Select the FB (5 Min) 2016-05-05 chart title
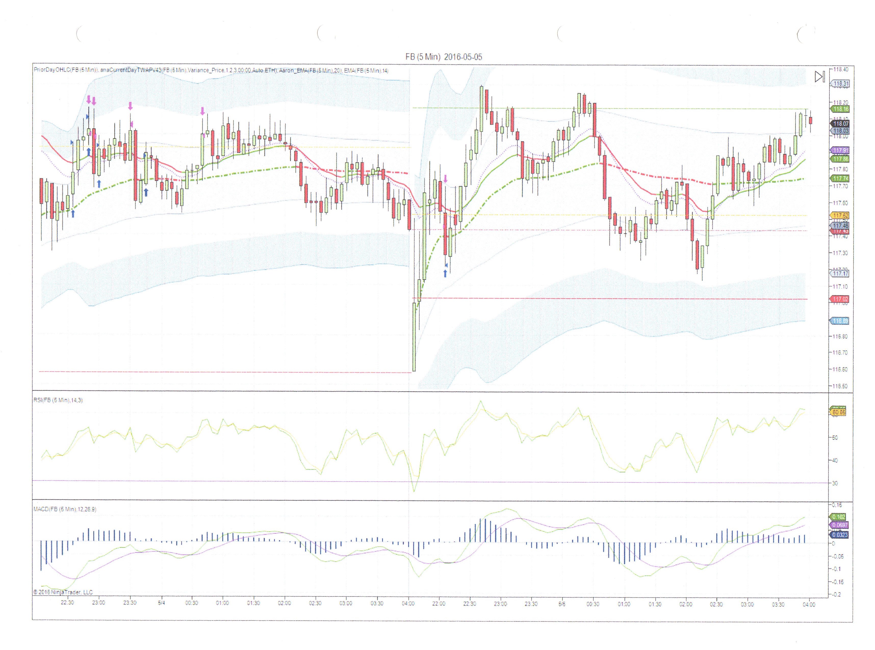 [443, 57]
